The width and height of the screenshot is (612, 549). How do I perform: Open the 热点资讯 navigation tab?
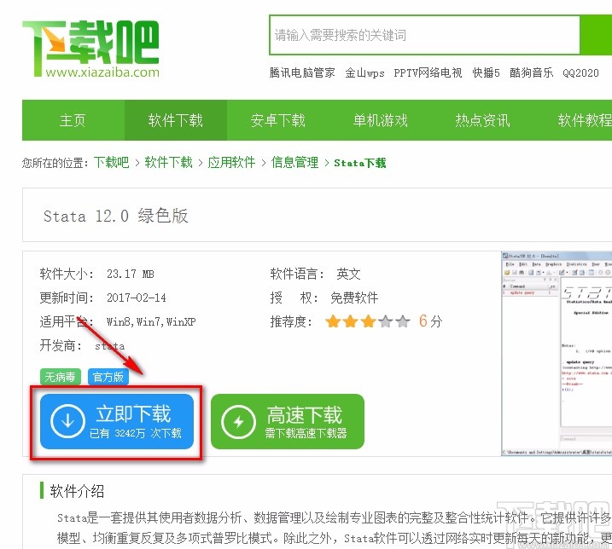tap(483, 120)
